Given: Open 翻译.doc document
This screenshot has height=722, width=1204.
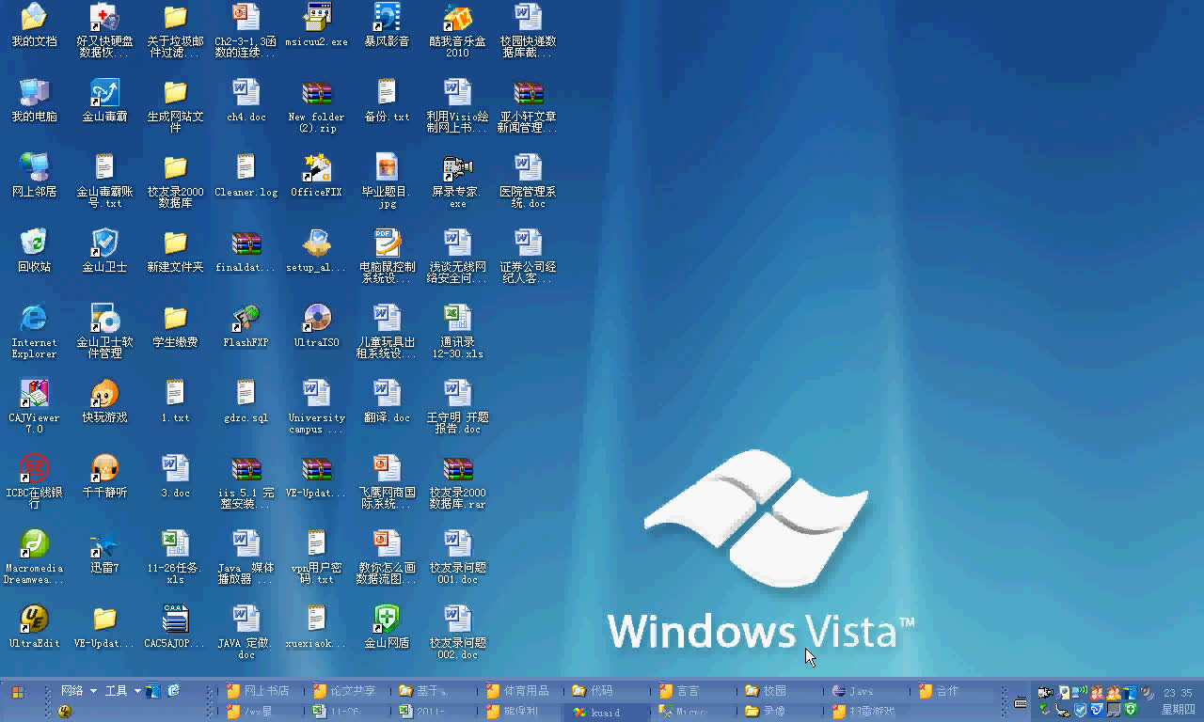Looking at the screenshot, I should pyautogui.click(x=387, y=402).
